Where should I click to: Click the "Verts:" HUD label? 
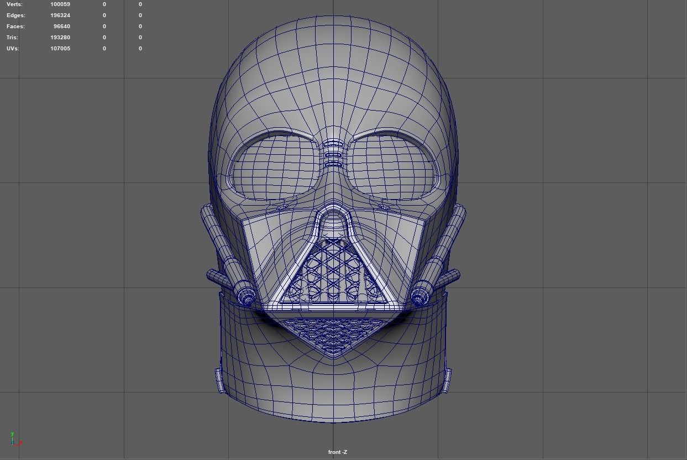14,4
